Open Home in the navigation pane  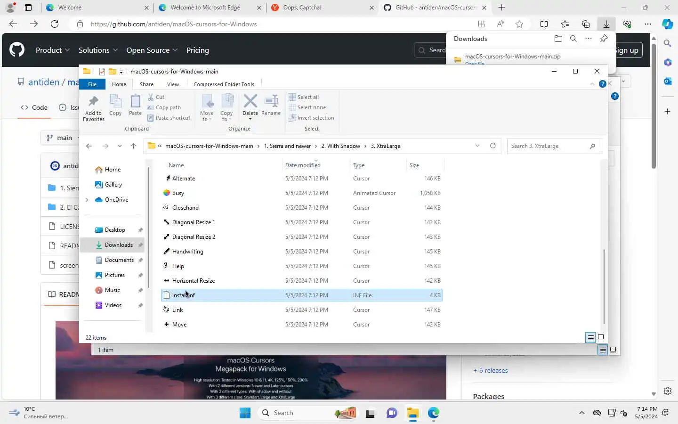(x=113, y=170)
